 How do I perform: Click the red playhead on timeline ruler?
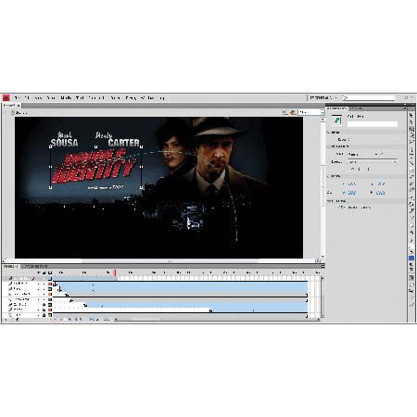(115, 273)
